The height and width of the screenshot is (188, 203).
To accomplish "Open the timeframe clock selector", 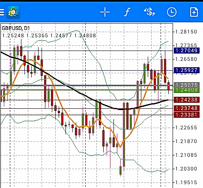I will (172, 12).
